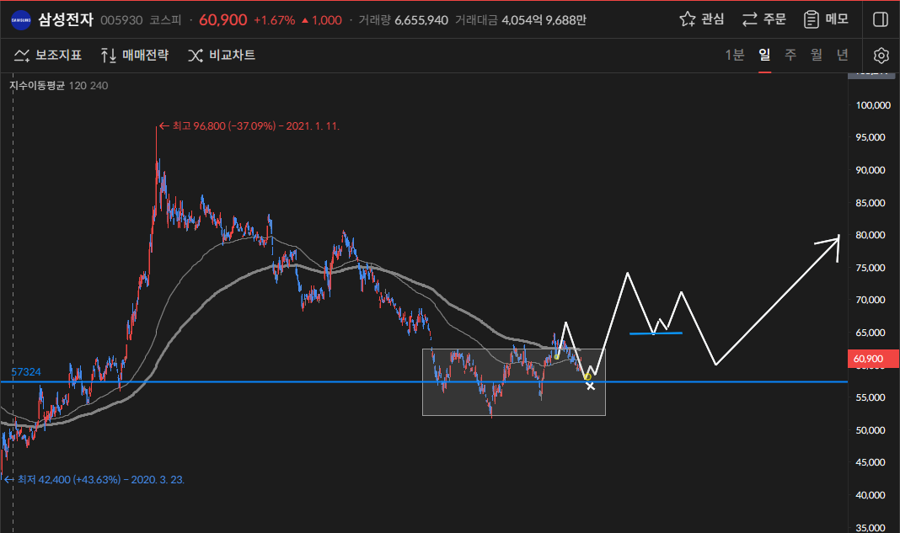
Task: Click the 거래량 6,655,940 volume value
Action: 404,20
